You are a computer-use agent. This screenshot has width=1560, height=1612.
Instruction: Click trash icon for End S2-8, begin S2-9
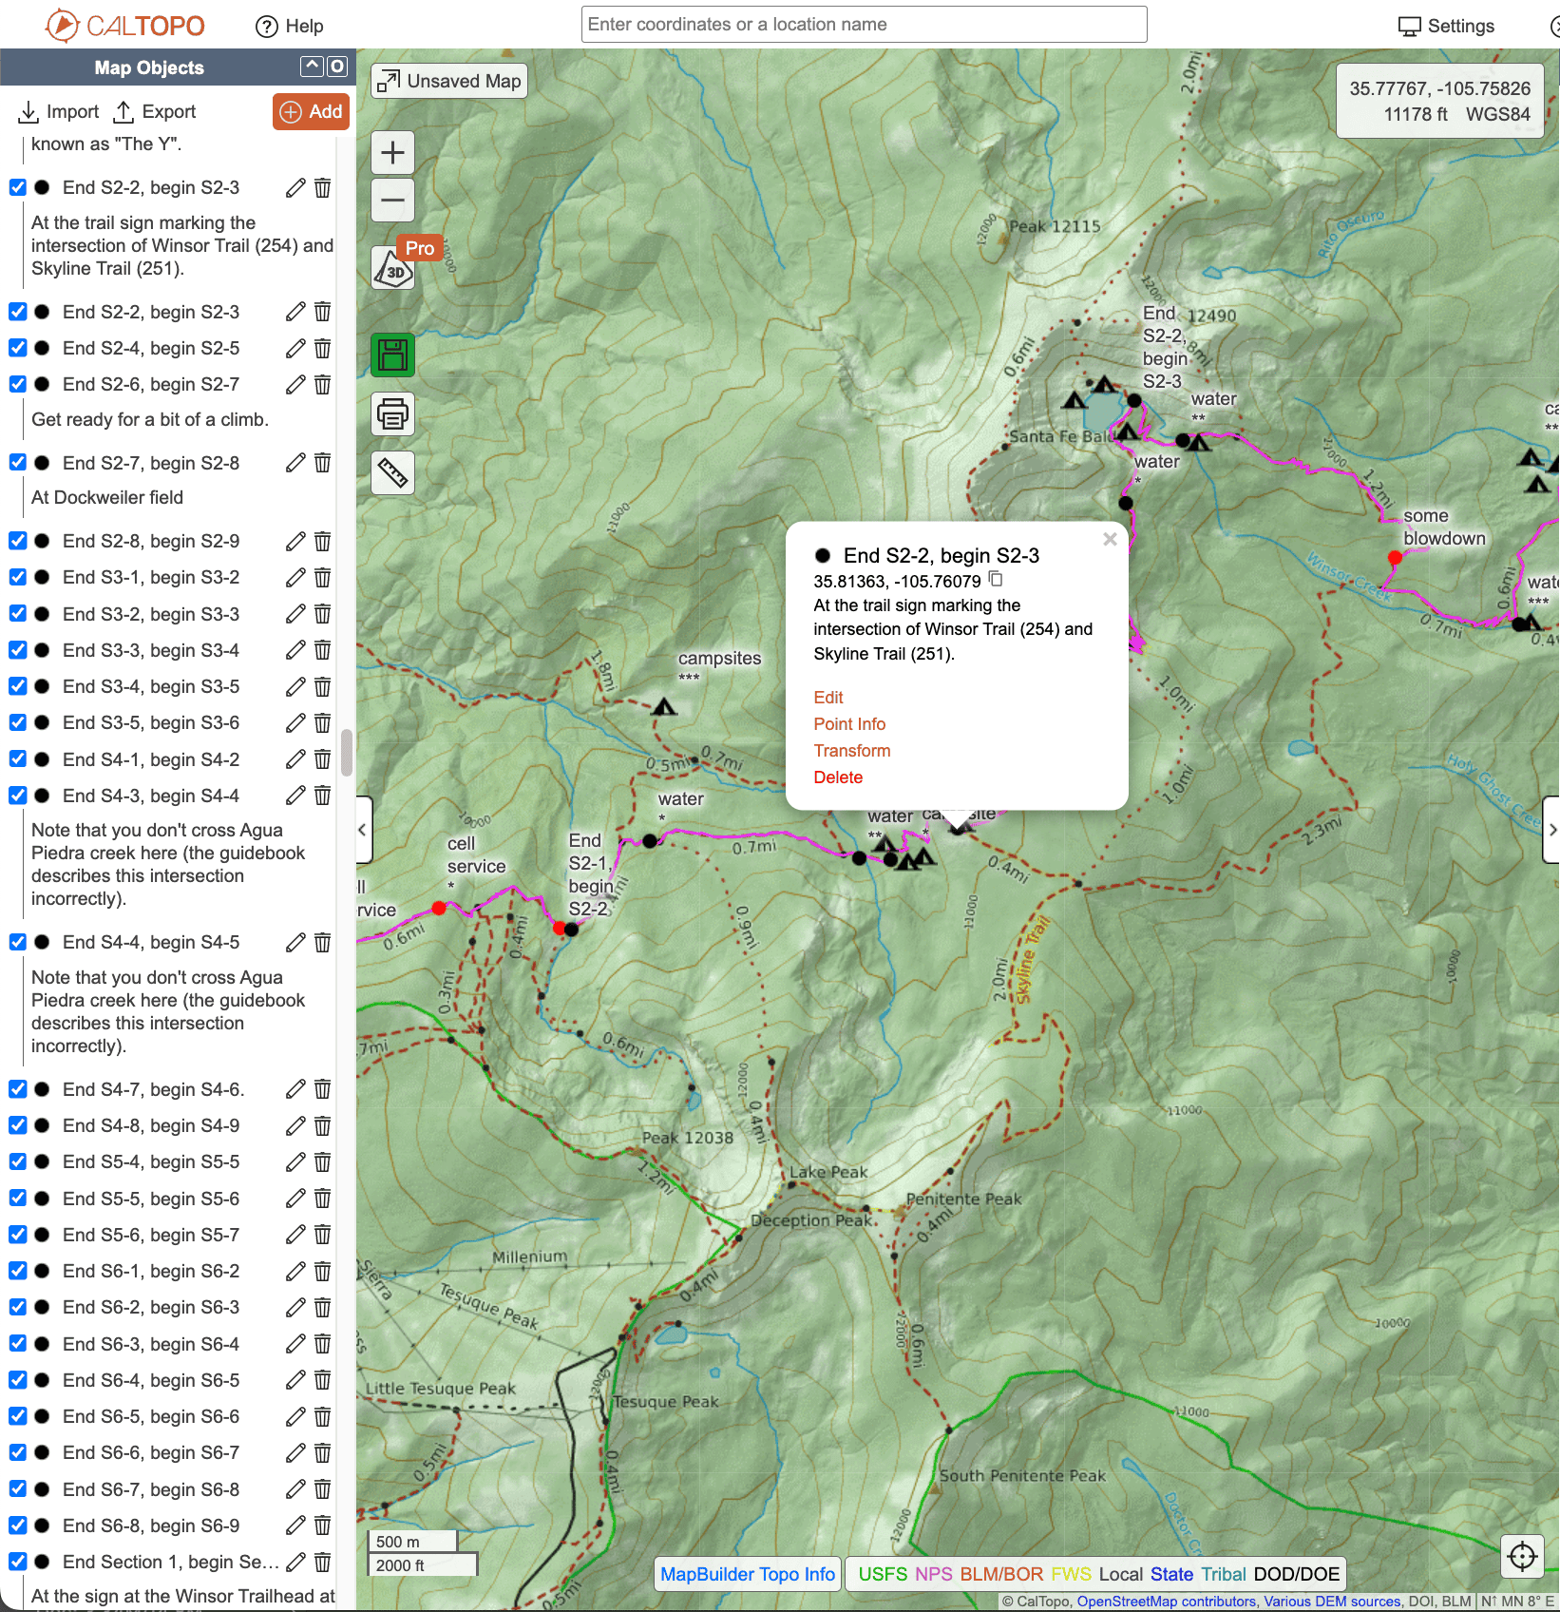tap(323, 542)
